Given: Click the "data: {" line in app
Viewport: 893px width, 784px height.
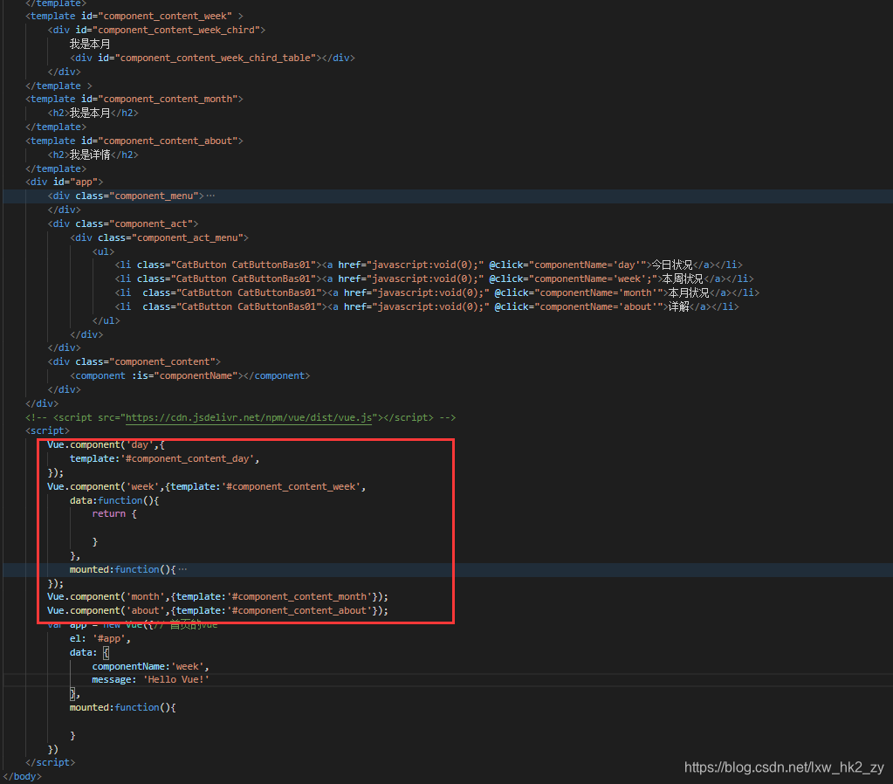Looking at the screenshot, I should [89, 652].
